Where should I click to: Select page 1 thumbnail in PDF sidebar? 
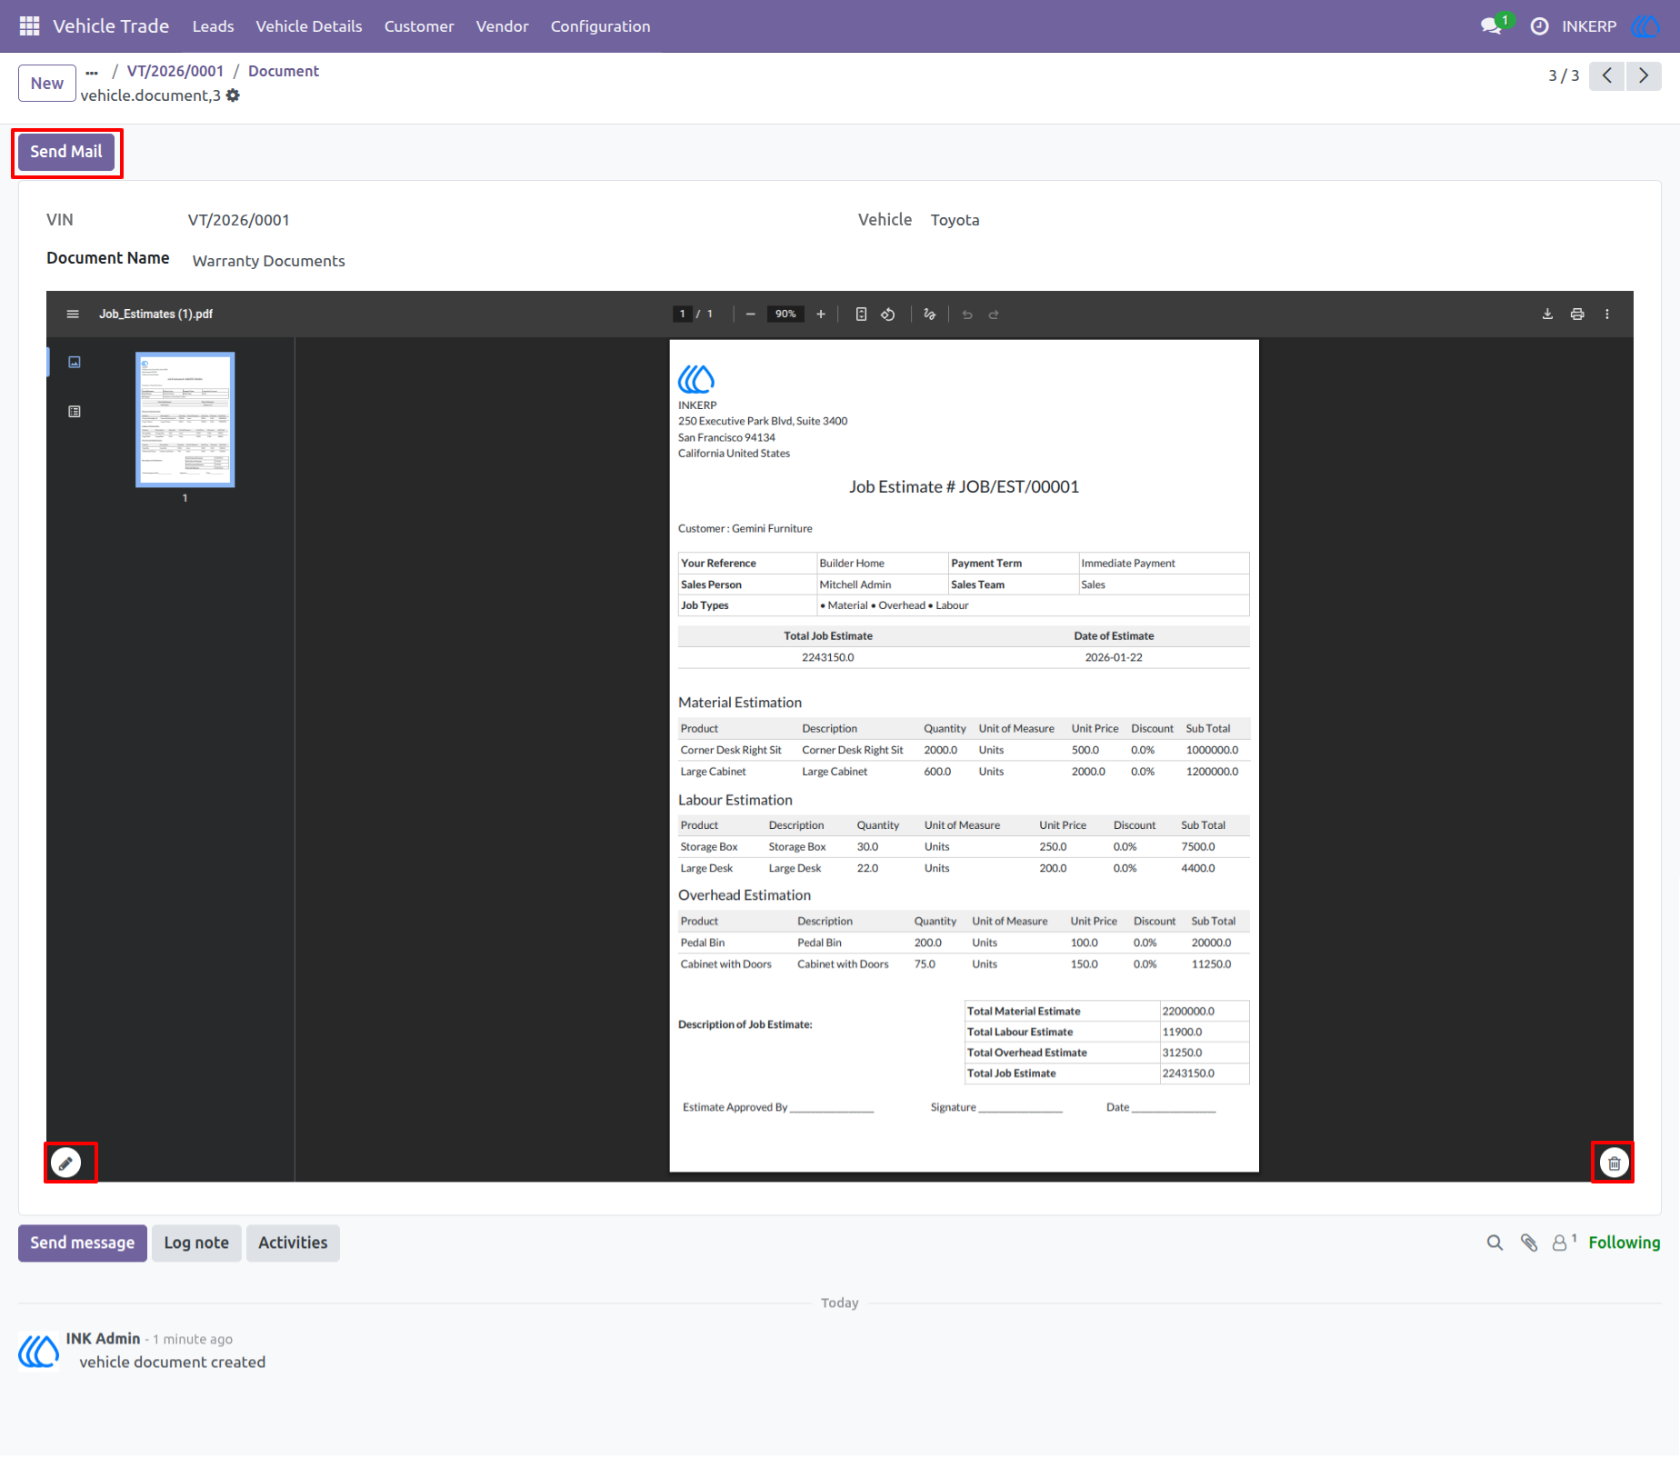tap(185, 420)
